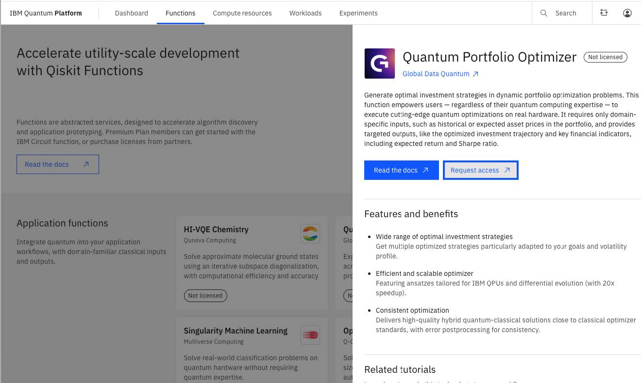Viewport: 641px width, 383px height.
Task: Open the Global Data Quantum link
Action: (436, 74)
